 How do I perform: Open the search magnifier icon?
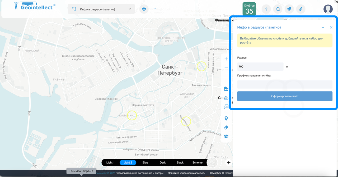[278, 9]
